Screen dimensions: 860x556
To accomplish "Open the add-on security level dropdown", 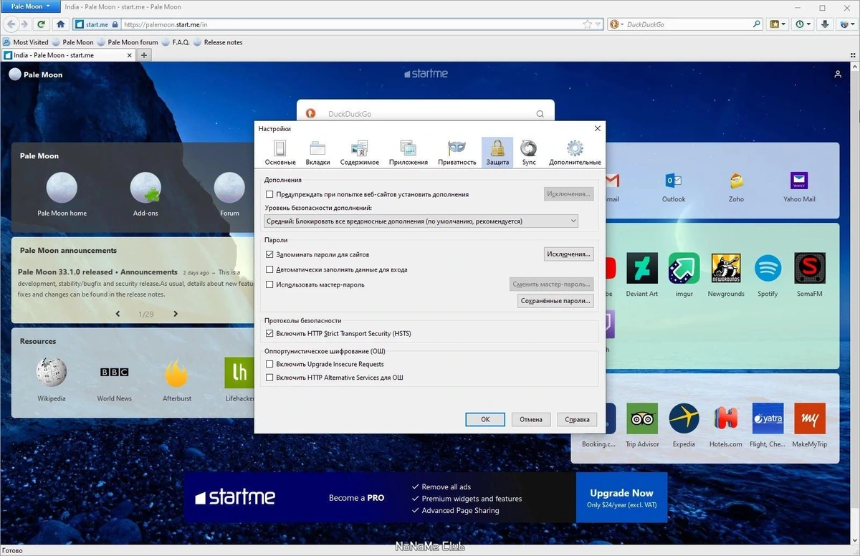I will [x=421, y=221].
